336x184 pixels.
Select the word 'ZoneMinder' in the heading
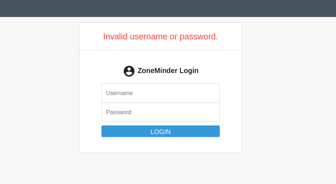tap(157, 71)
